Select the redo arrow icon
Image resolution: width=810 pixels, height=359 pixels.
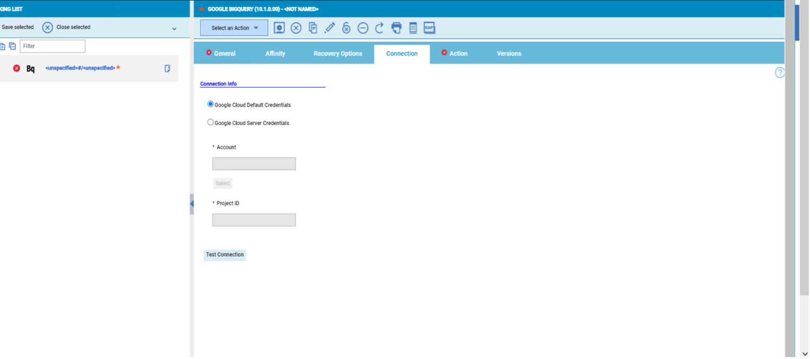(x=379, y=28)
